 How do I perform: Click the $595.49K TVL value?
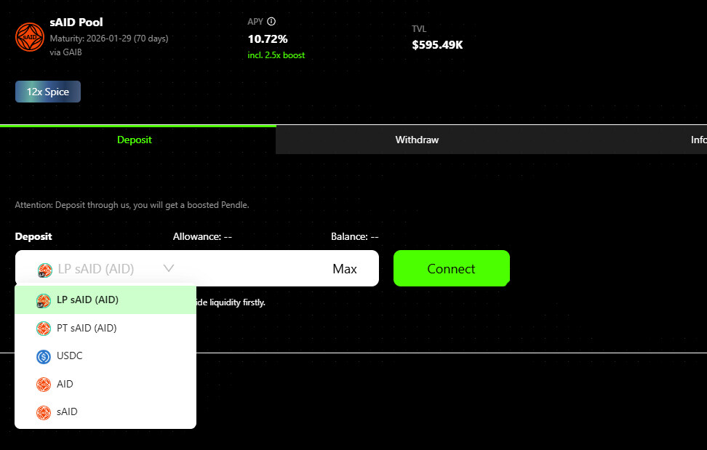tap(437, 45)
